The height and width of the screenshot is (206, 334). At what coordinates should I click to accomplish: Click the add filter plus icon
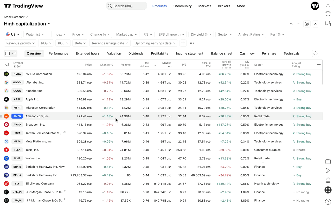coord(183,43)
